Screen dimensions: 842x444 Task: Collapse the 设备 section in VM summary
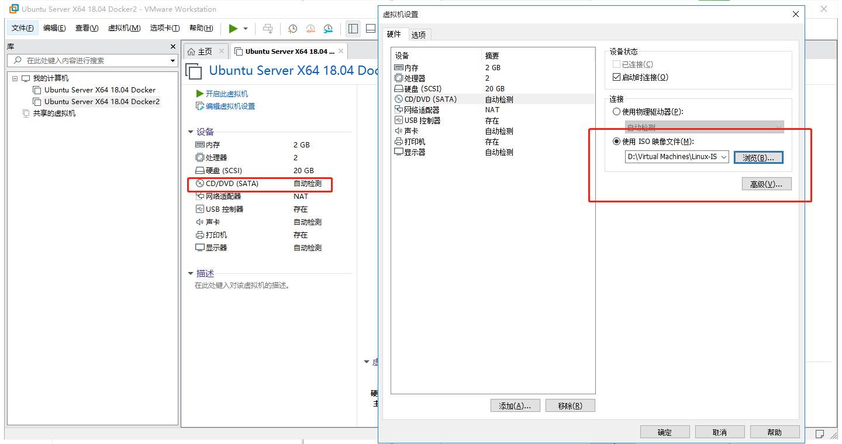pos(191,132)
